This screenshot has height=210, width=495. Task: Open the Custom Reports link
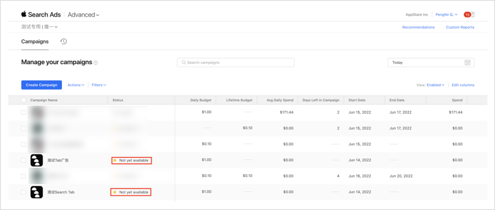460,27
